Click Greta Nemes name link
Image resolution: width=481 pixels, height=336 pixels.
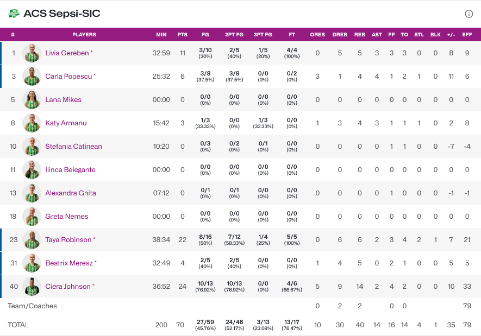[66, 217]
